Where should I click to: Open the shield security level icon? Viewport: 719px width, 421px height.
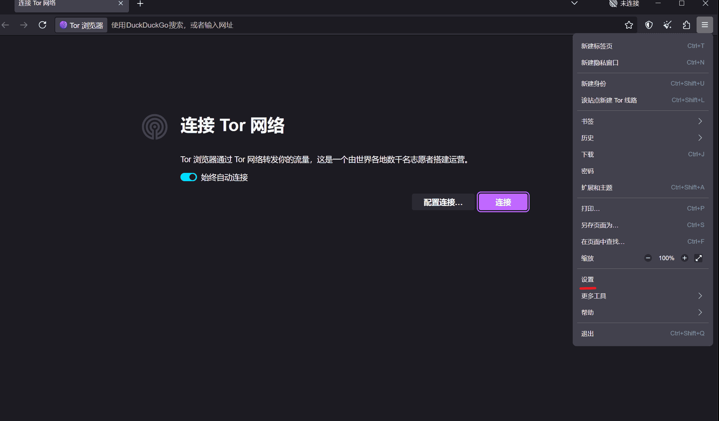[x=649, y=25]
